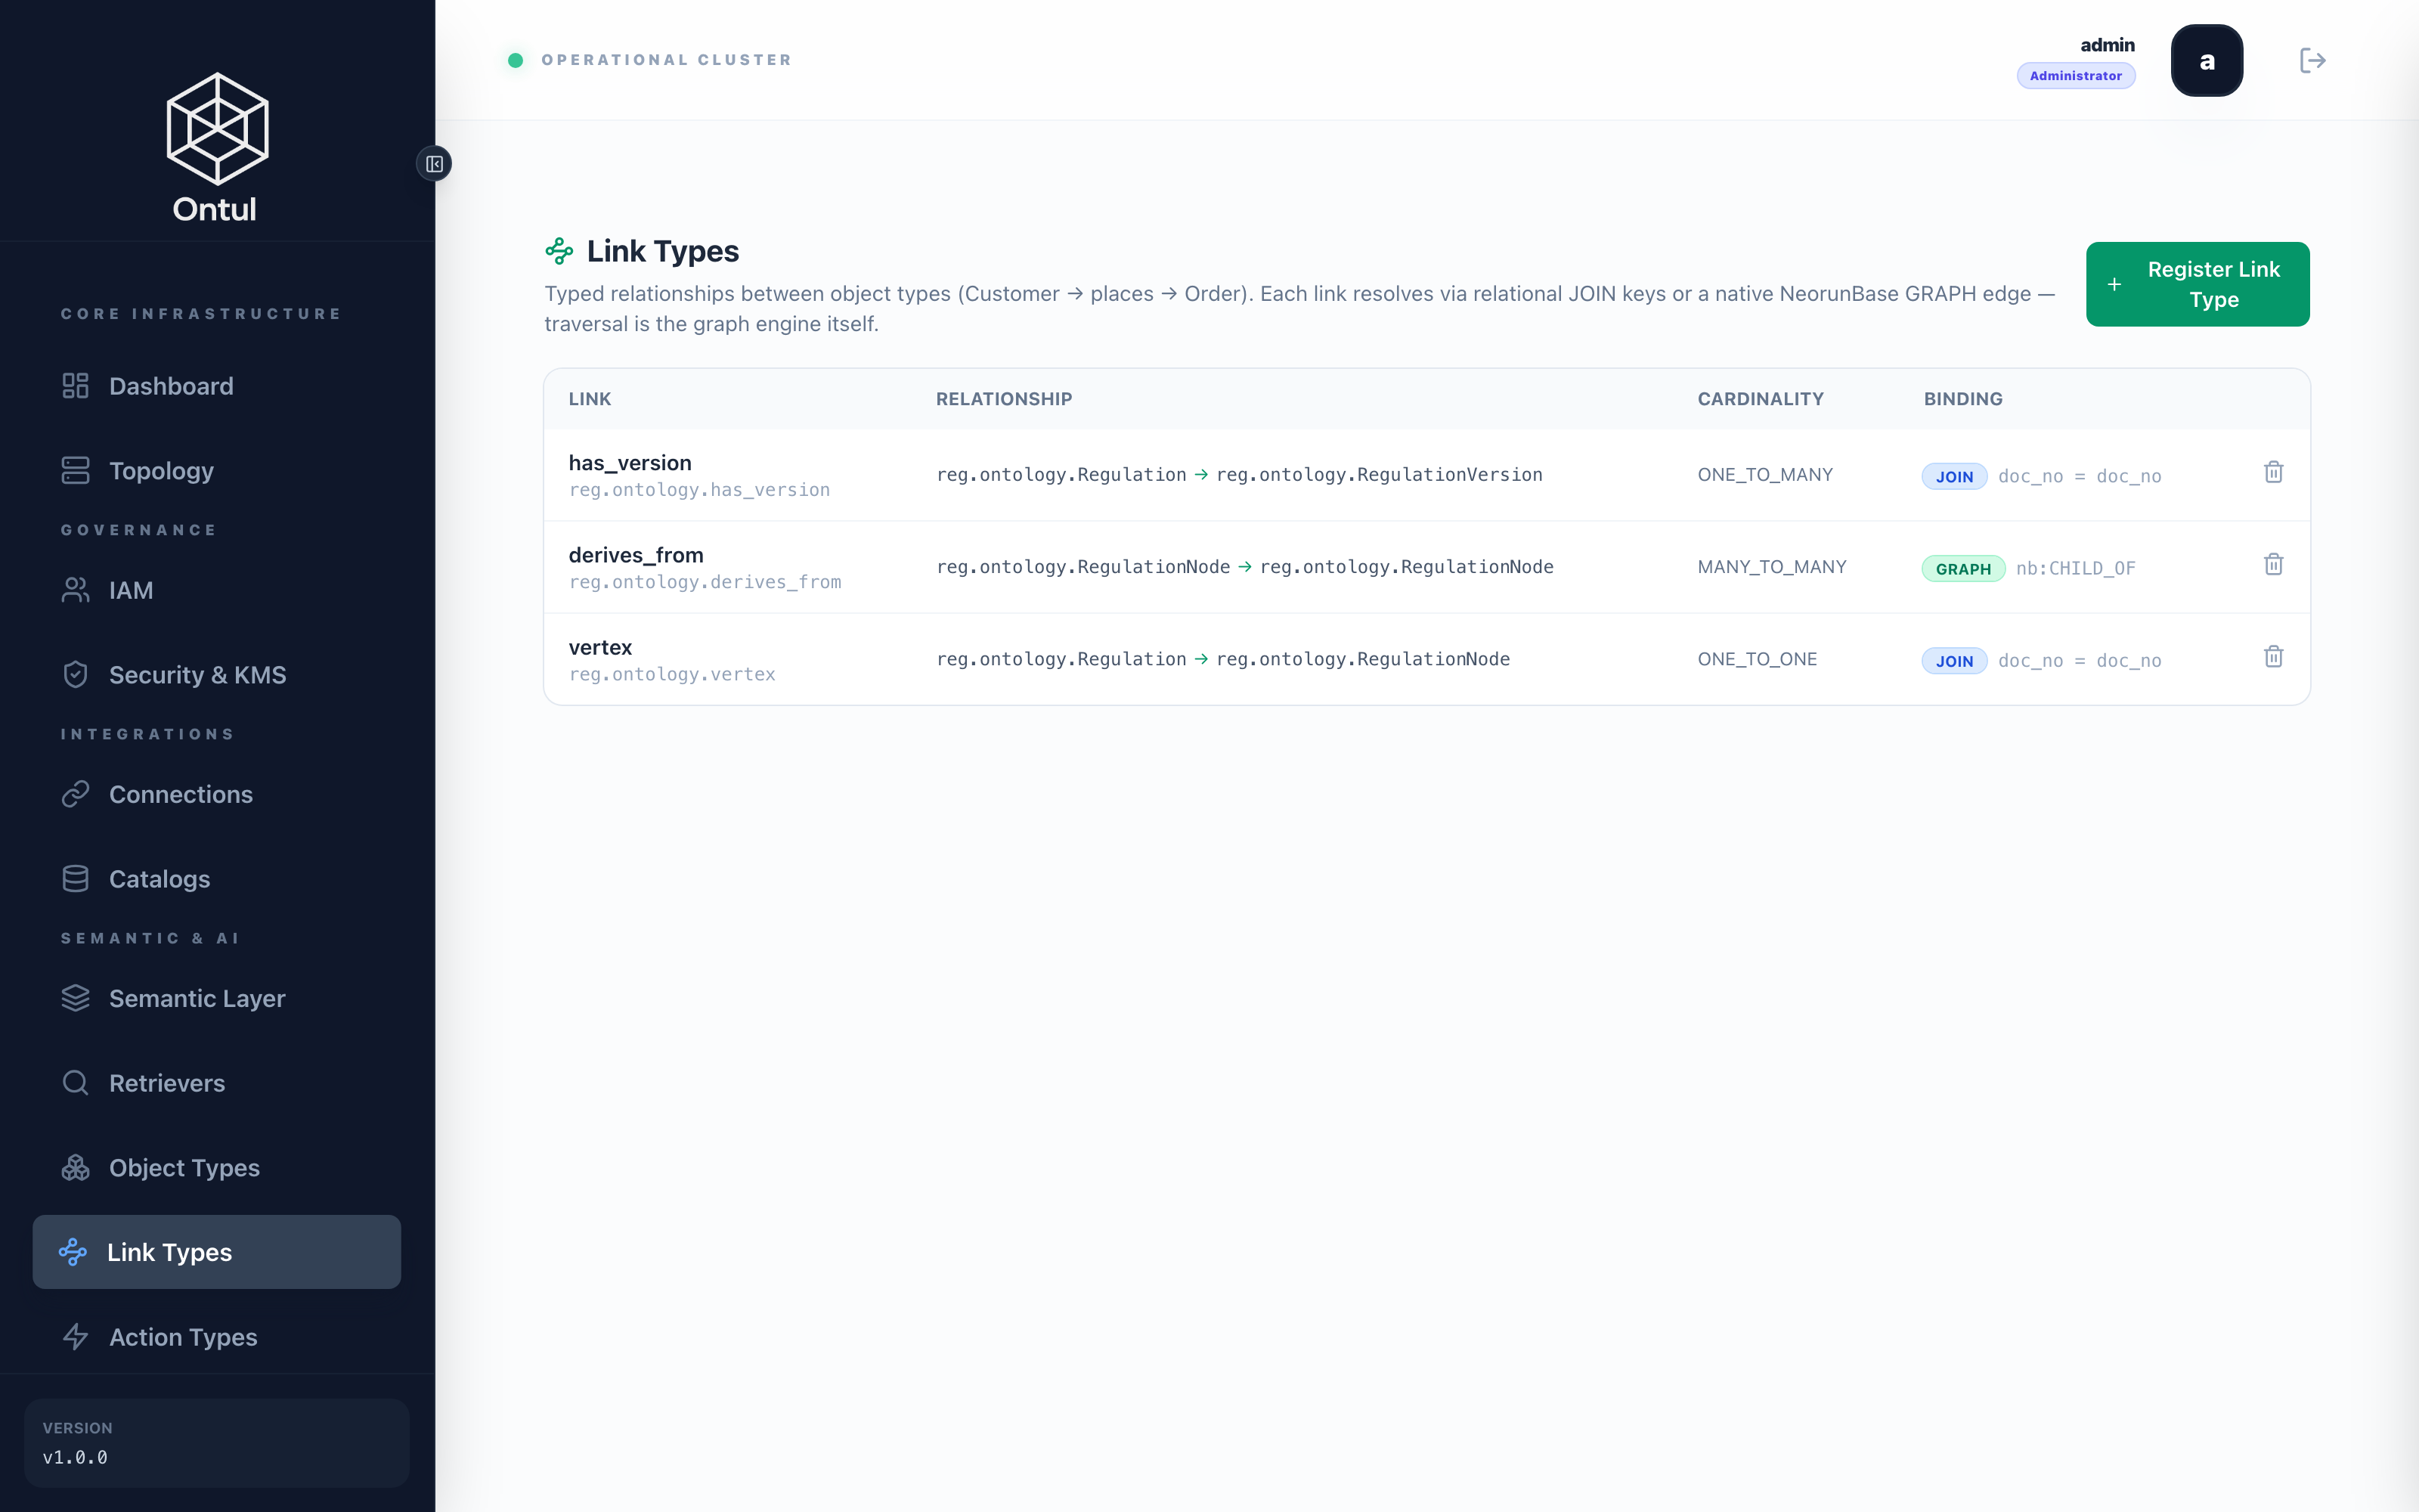Click the JOIN badge in has_version row
This screenshot has height=1512, width=2419.
[x=1954, y=476]
